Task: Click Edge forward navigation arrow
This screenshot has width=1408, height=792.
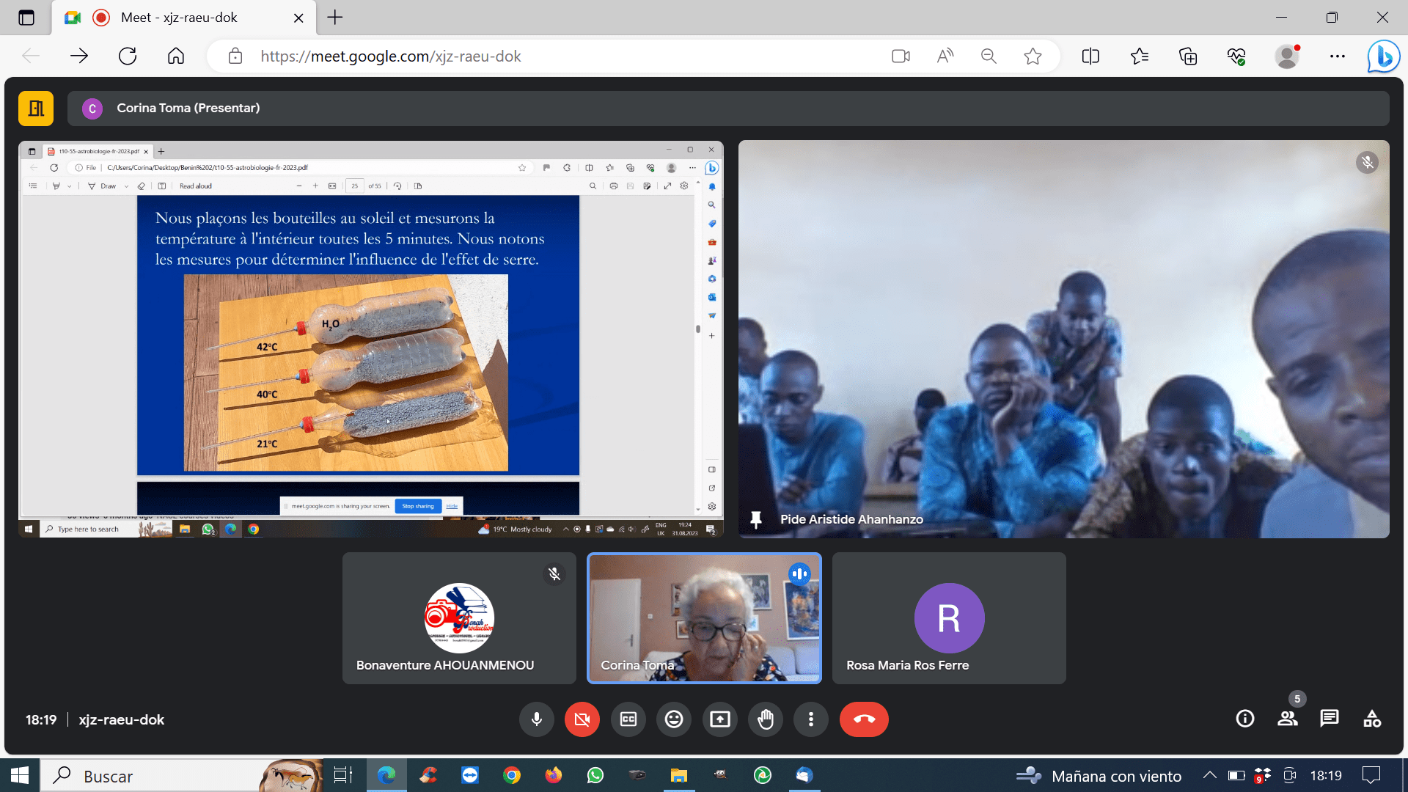Action: click(79, 56)
